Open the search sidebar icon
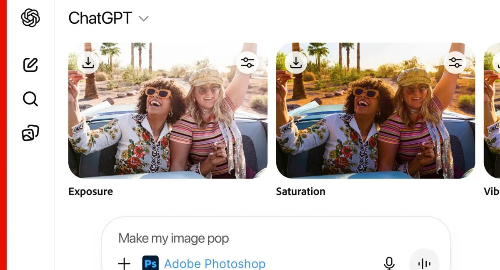 [30, 99]
